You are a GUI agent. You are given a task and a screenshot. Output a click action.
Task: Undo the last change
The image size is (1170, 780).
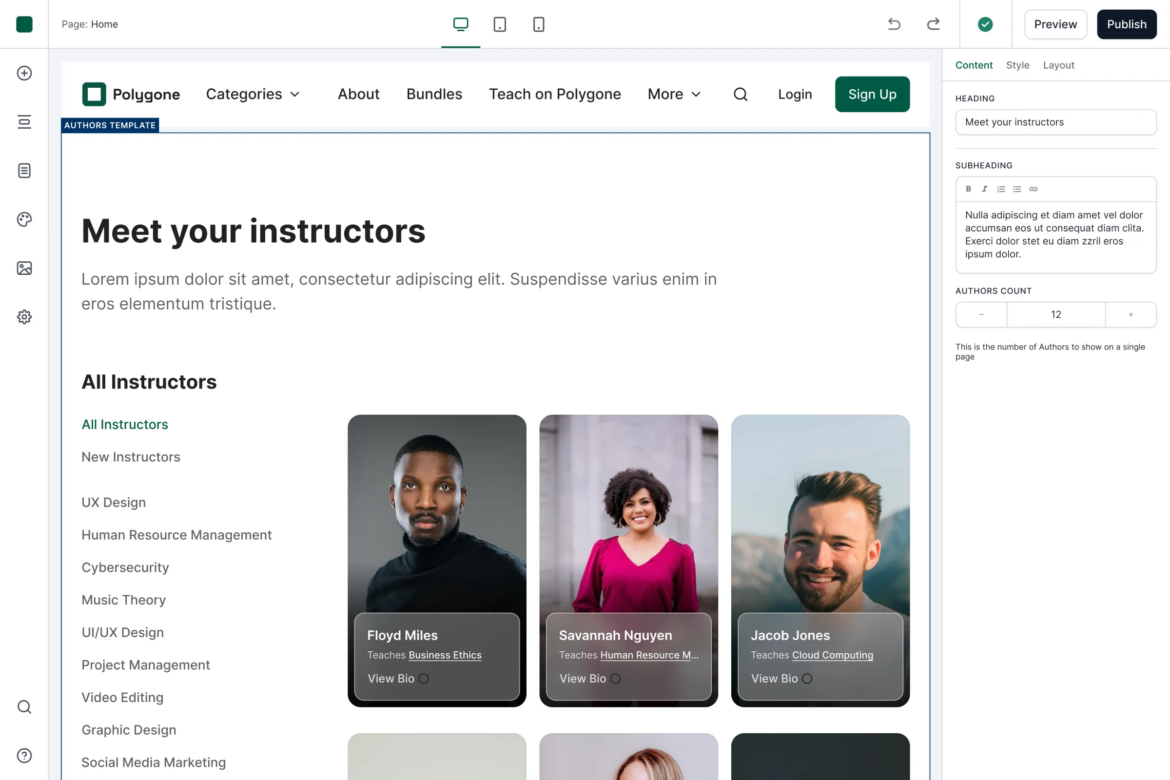[x=894, y=24]
